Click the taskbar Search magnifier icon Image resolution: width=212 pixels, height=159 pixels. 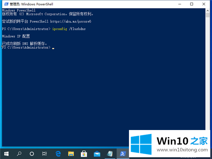(x=19, y=154)
